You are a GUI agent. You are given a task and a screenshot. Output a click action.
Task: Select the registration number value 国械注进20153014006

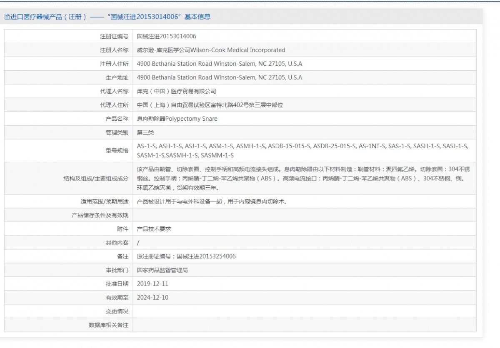(x=166, y=37)
